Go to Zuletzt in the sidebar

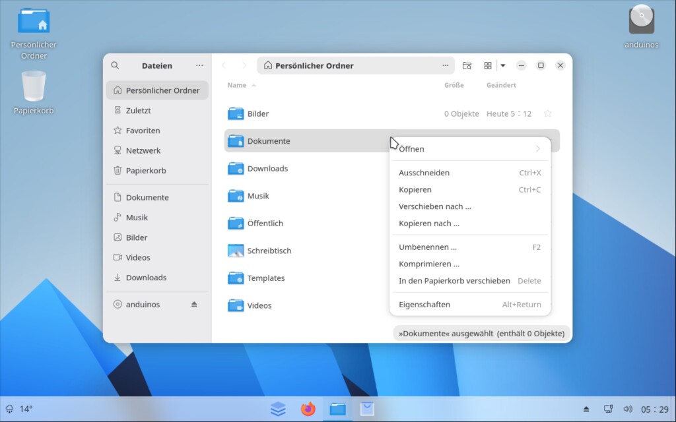[x=139, y=111]
